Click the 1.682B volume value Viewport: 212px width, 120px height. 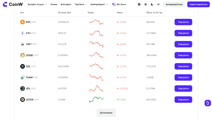[150, 77]
